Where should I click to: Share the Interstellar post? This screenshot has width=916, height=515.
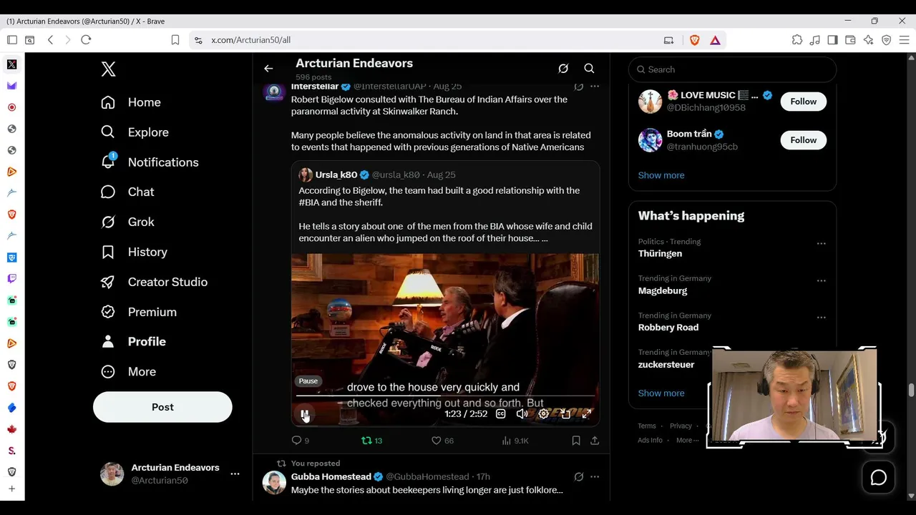coord(595,441)
